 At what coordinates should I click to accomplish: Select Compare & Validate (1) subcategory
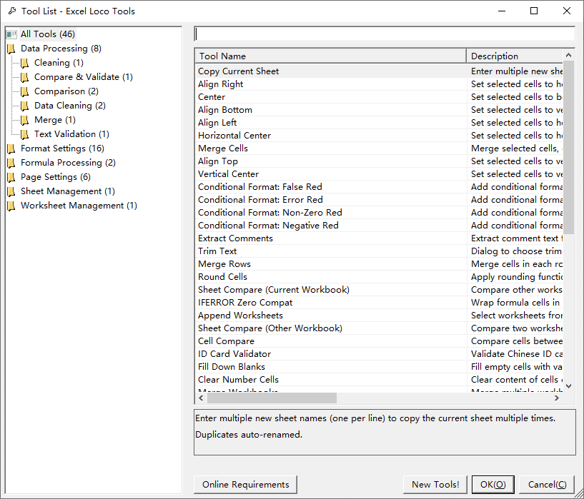pyautogui.click(x=84, y=77)
